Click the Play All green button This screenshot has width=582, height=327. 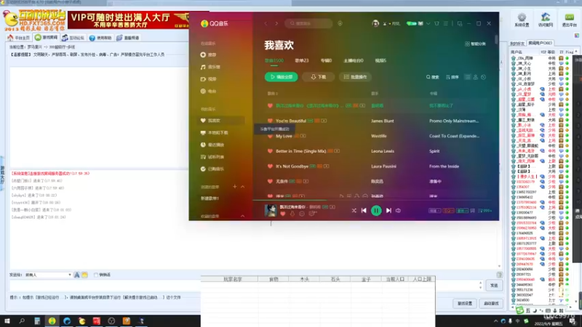[x=281, y=77]
